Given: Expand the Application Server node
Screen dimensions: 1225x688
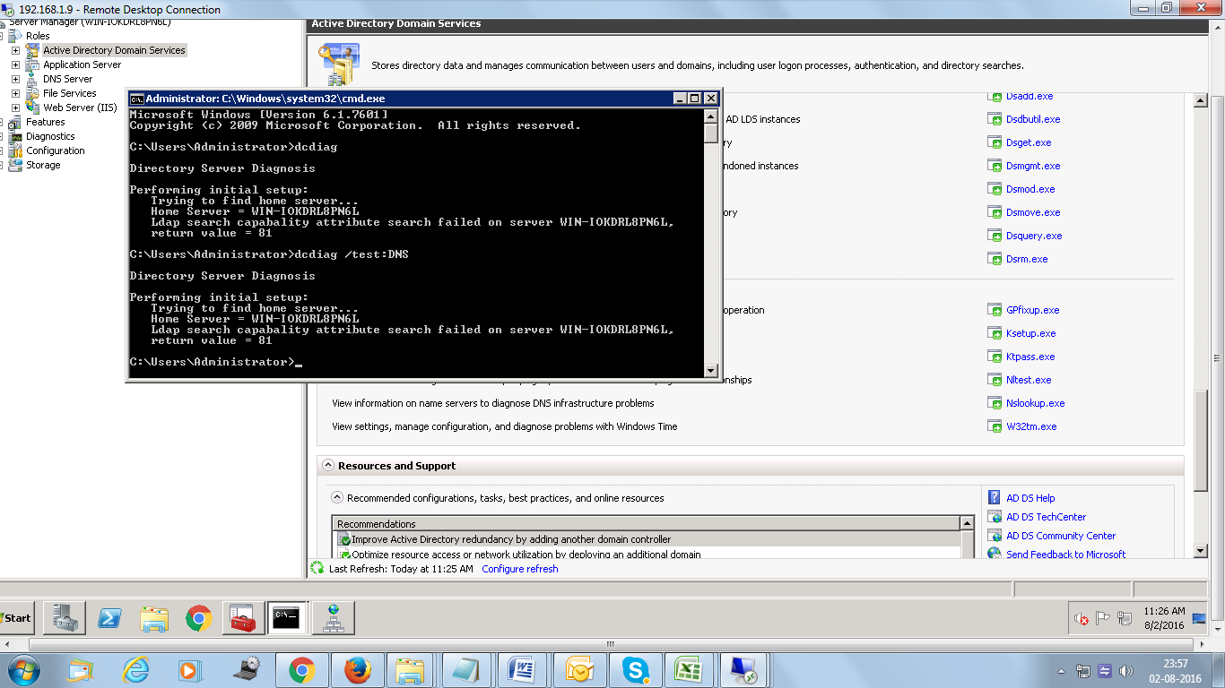Looking at the screenshot, I should click(x=15, y=64).
